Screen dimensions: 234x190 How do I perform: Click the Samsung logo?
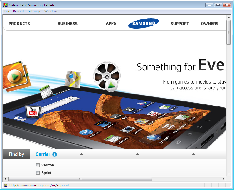[144, 23]
